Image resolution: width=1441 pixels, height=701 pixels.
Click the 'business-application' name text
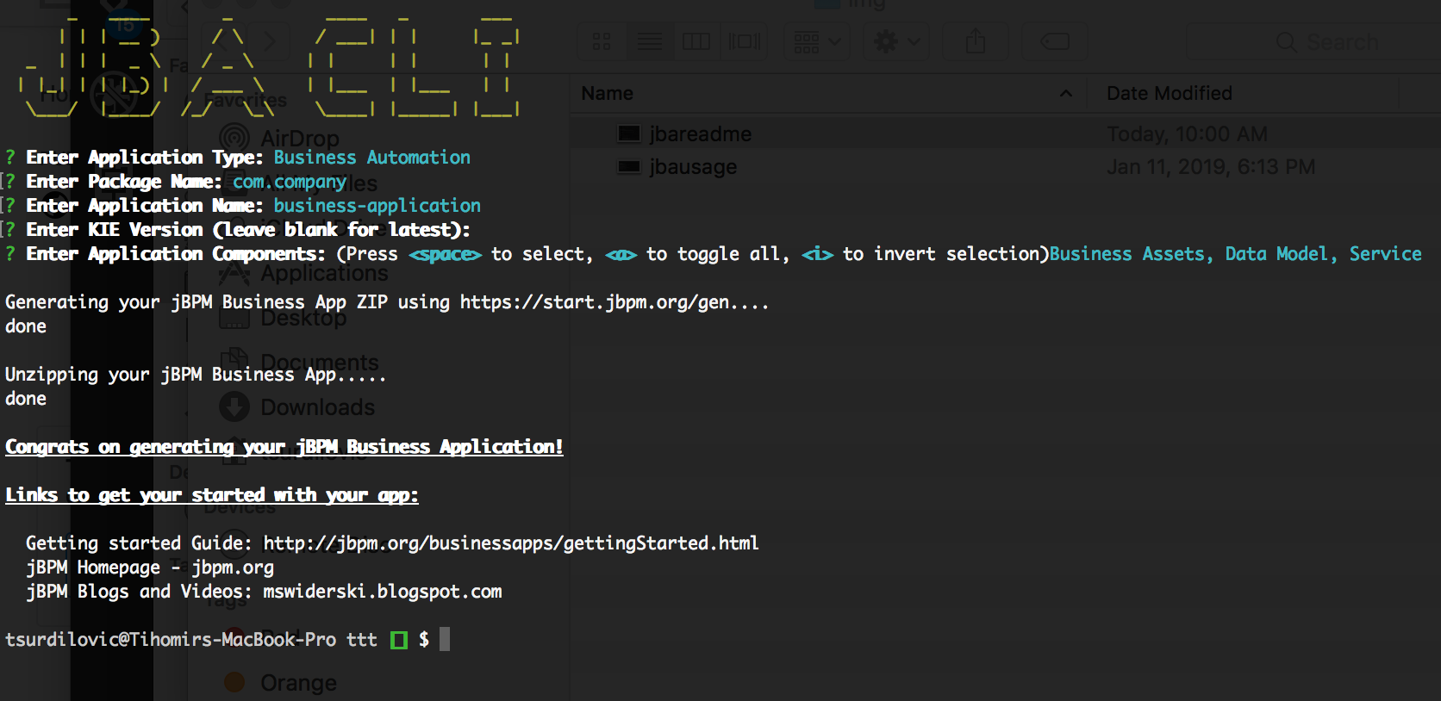377,206
